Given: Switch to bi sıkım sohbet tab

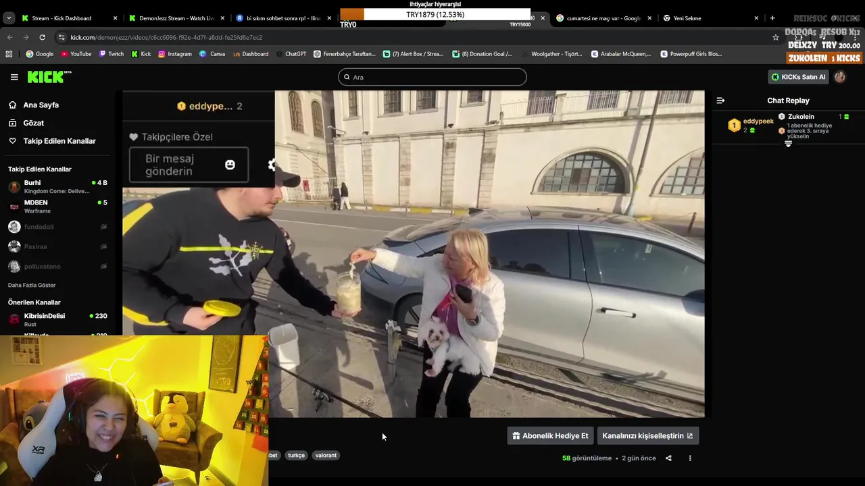Looking at the screenshot, I should click(x=283, y=18).
